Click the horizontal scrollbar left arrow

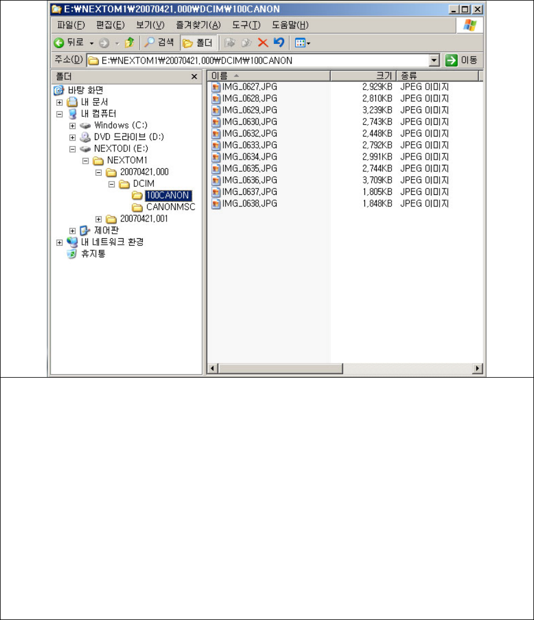coord(212,368)
